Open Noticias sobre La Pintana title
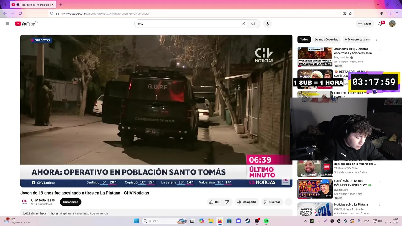This screenshot has width=402, height=226. [351, 204]
